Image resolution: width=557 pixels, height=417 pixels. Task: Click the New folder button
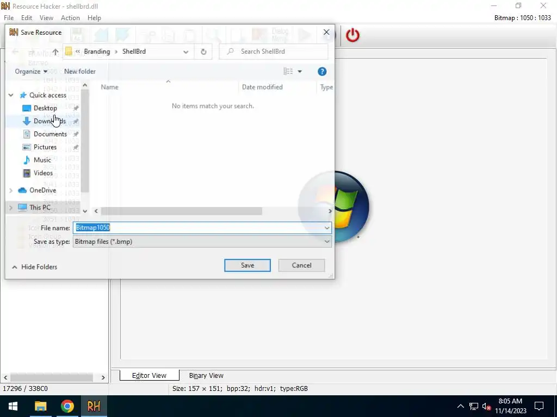coord(79,72)
